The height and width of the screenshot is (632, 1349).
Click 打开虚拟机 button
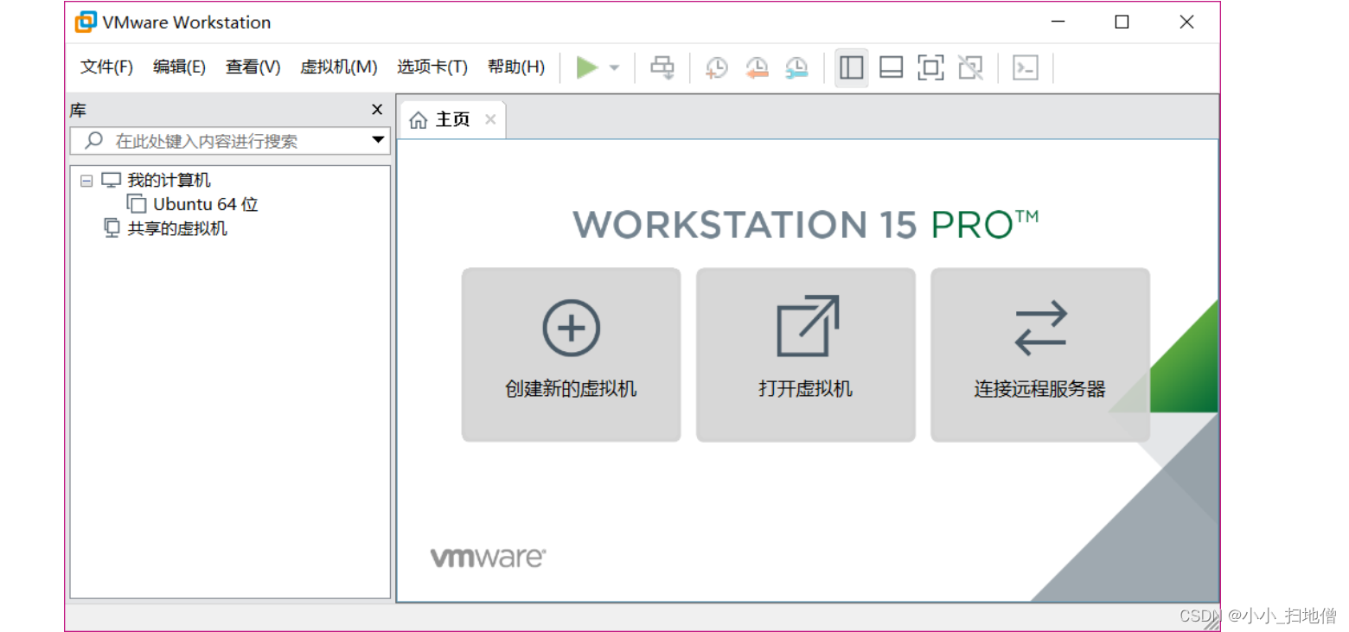(805, 354)
